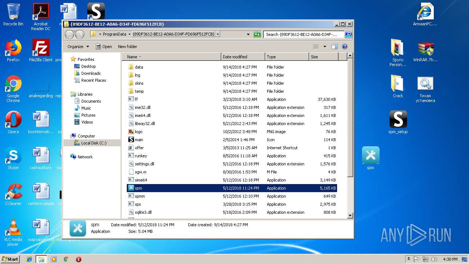Open VLC media player desktop shortcut
This screenshot has width=469, height=264.
pos(13,233)
